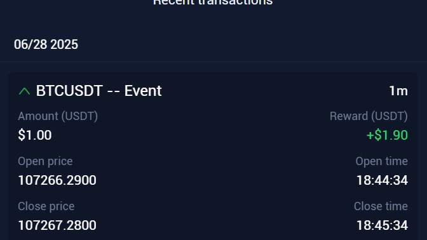The image size is (427, 240).
Task: Click the BTCUSDT pair name
Action: pos(69,91)
